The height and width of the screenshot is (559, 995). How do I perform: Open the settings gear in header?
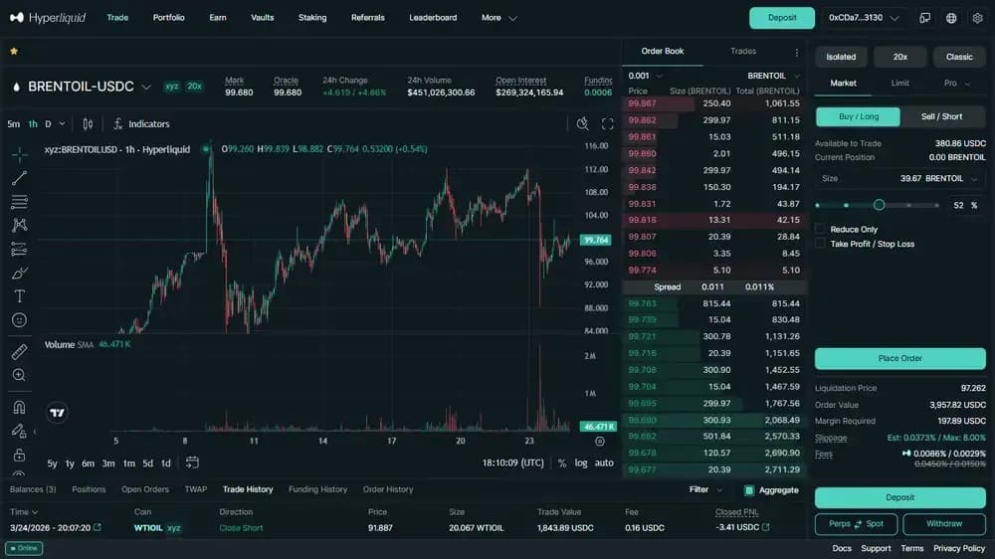(977, 18)
